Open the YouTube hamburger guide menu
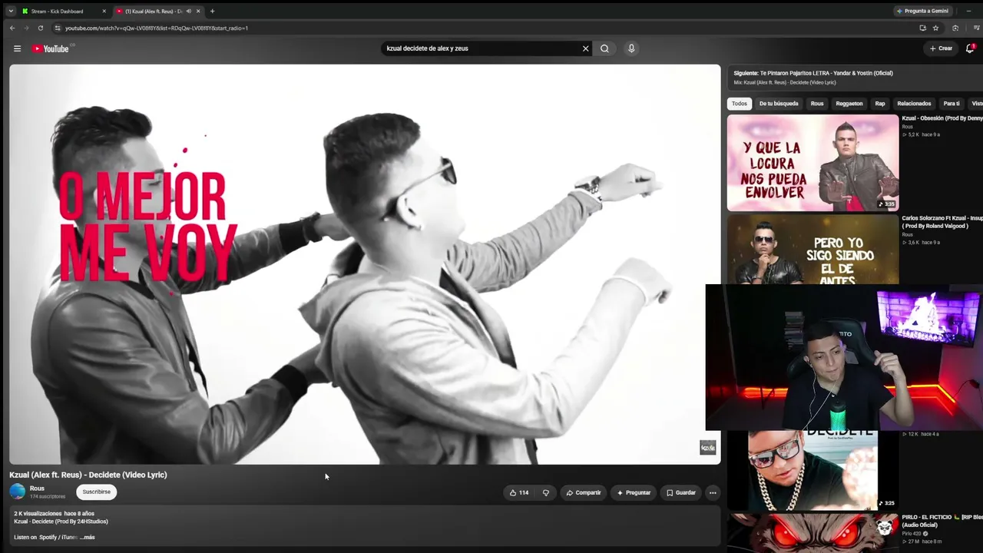Screen dimensions: 983x553 17,48
